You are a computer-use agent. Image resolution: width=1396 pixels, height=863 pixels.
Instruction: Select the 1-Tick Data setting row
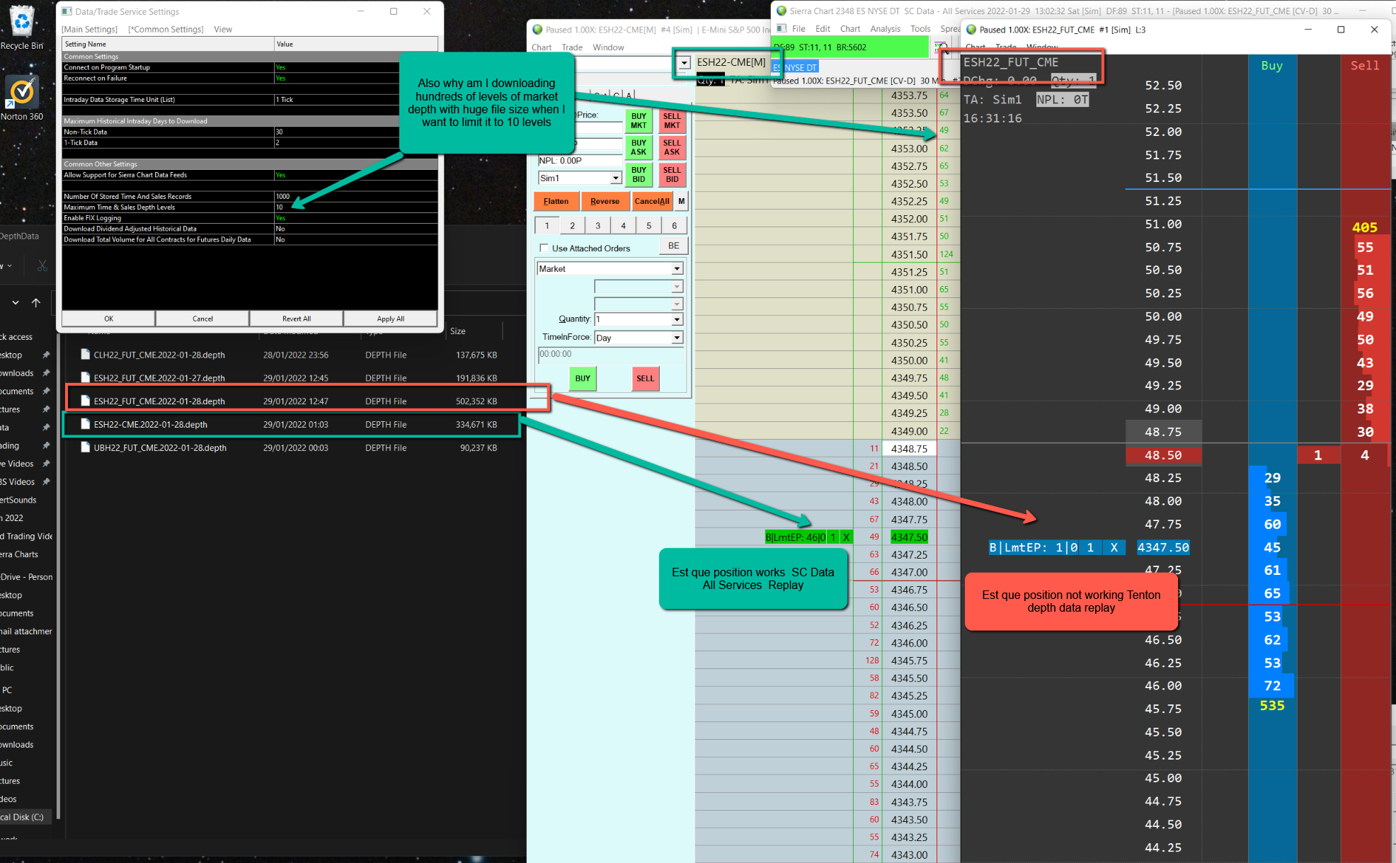point(250,143)
